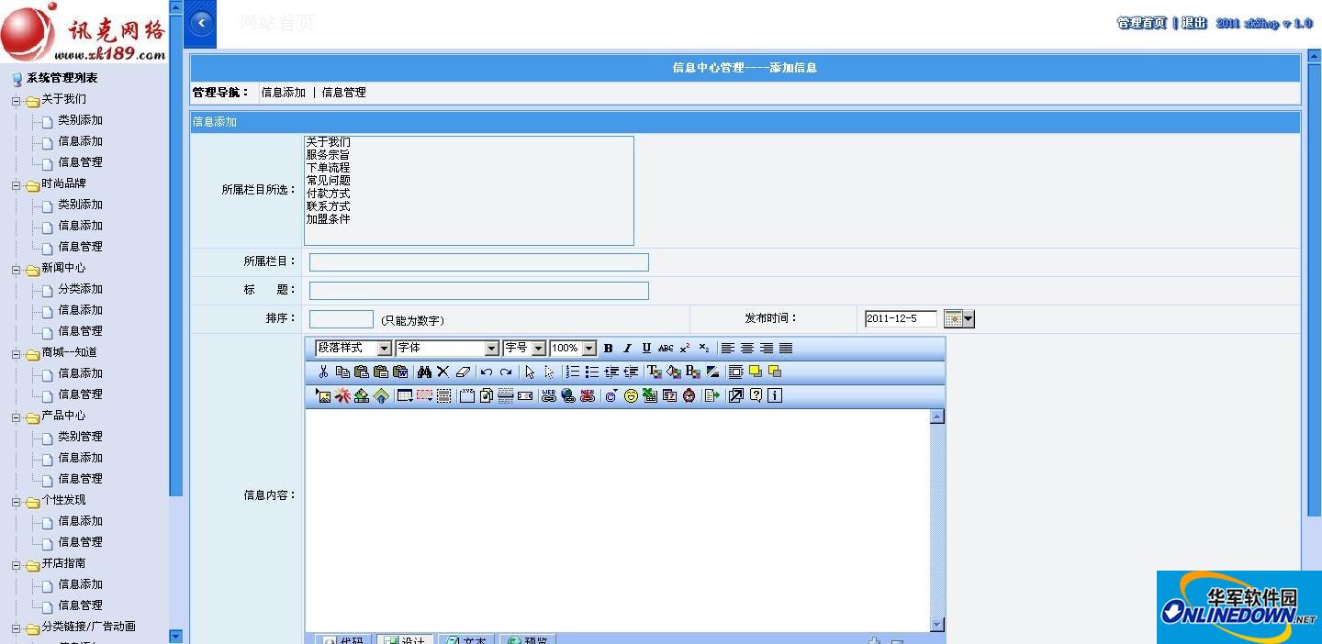Click the 标题 title input field
Viewport: 1322px width, 644px height.
tap(478, 291)
